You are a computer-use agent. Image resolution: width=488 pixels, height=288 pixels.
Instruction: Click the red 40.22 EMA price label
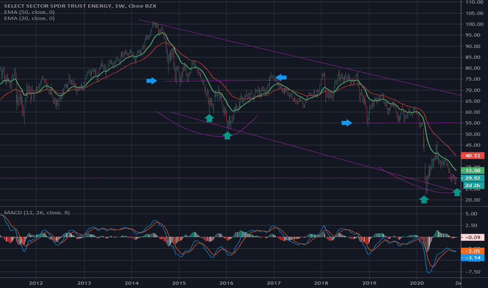tap(472, 156)
